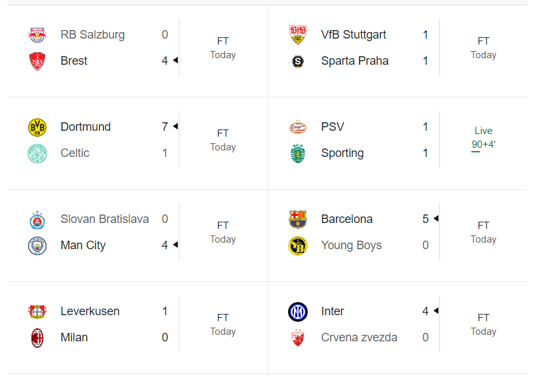
Task: Open the Slovan Bratislava team name
Action: 104,219
